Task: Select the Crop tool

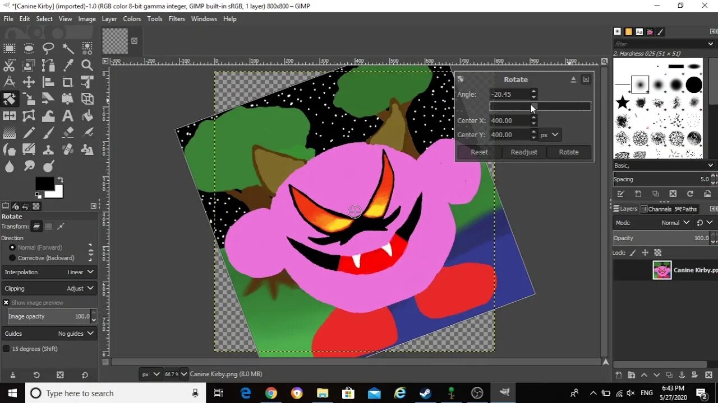Action: 68,82
